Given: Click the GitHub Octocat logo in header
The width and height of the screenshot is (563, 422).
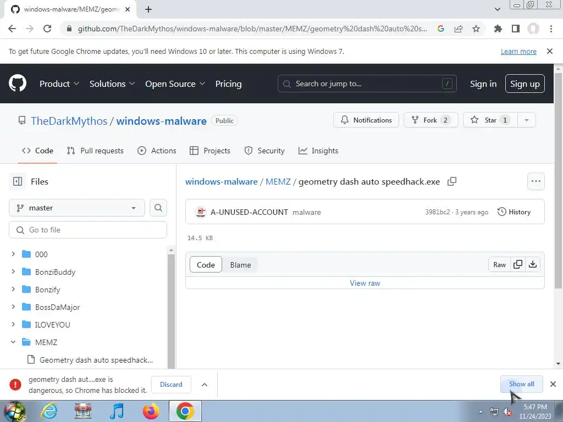Looking at the screenshot, I should tap(17, 84).
